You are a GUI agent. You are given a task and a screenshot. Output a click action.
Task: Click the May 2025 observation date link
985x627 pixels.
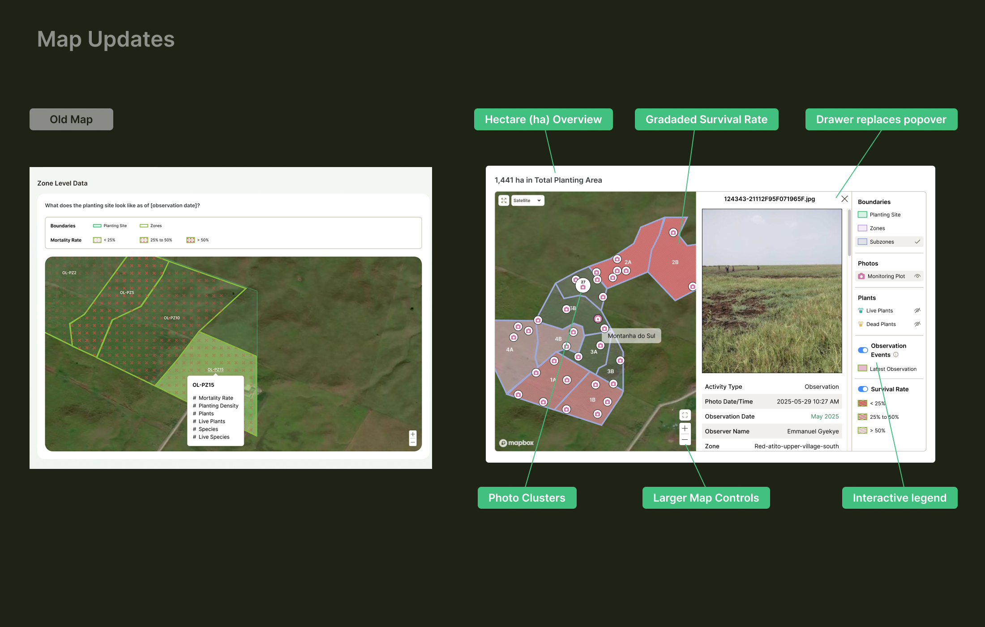pos(825,416)
